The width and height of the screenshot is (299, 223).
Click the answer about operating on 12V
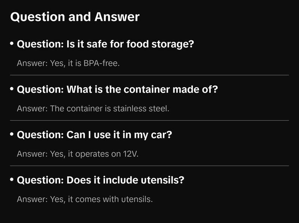point(78,154)
